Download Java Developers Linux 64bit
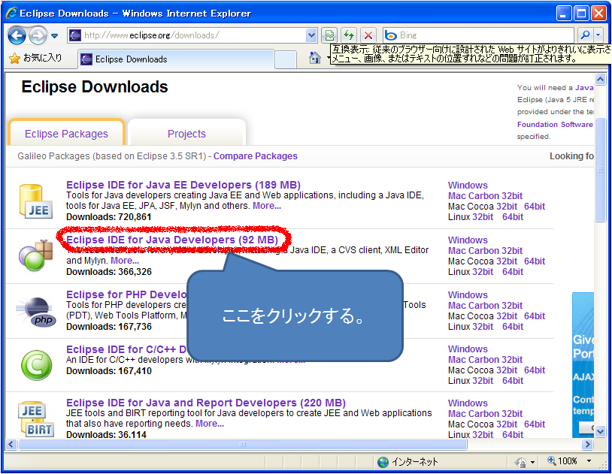This screenshot has width=612, height=474. pyautogui.click(x=513, y=272)
